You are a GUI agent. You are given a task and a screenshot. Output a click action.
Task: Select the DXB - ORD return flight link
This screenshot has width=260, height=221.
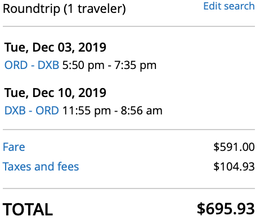[32, 110]
